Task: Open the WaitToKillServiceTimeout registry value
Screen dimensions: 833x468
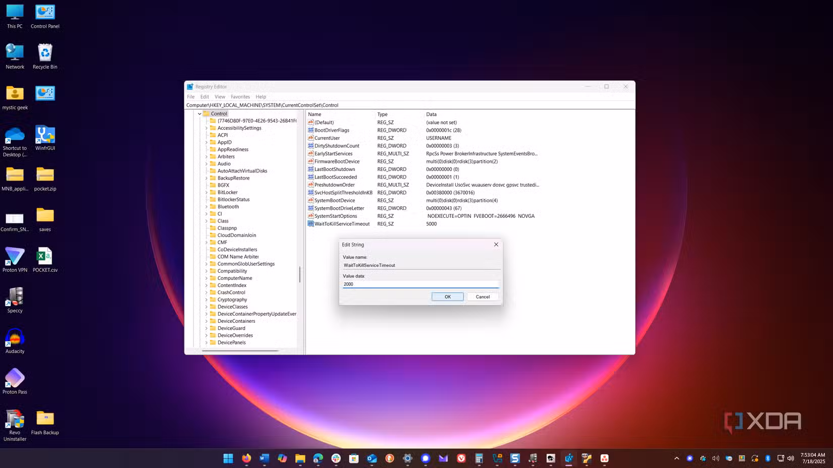Action: pyautogui.click(x=342, y=223)
